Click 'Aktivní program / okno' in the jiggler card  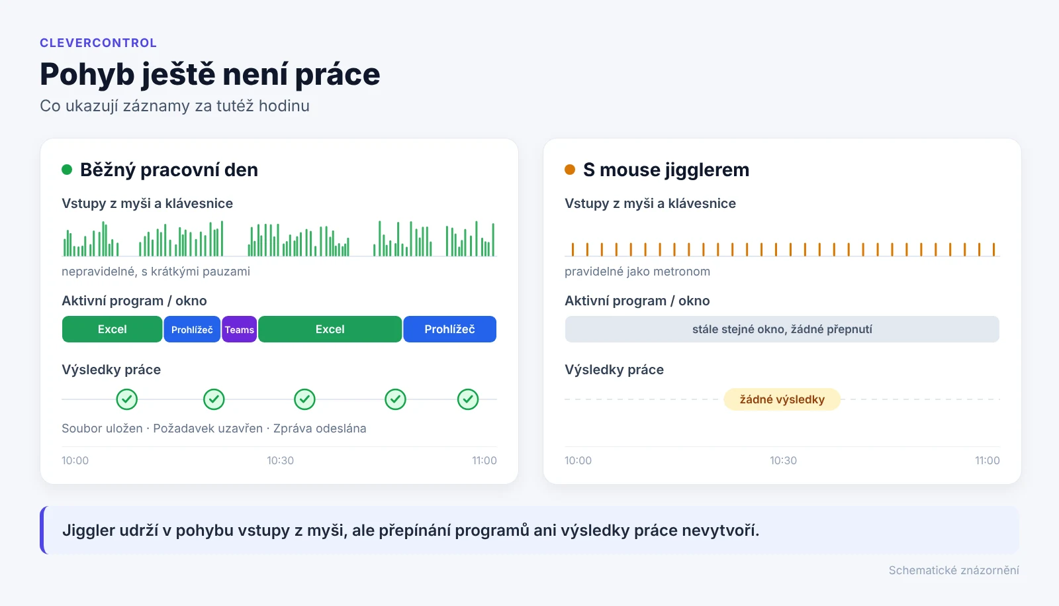637,301
